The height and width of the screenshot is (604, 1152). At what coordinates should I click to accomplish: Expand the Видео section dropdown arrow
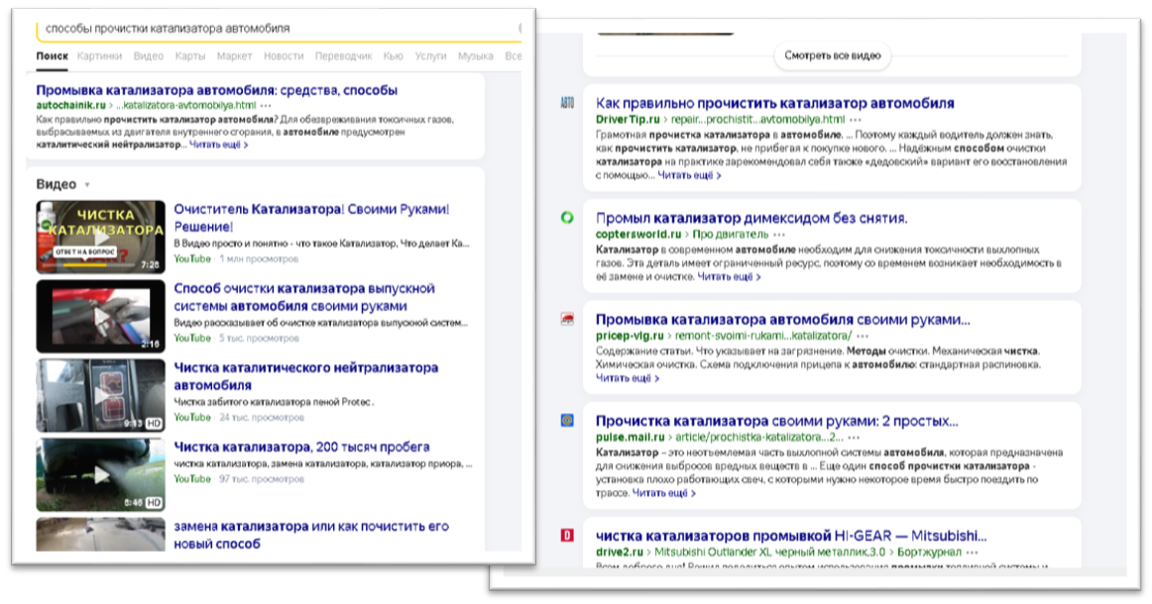pos(87,185)
